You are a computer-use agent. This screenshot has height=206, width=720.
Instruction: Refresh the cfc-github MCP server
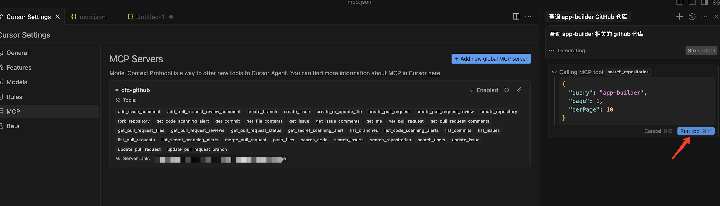506,90
